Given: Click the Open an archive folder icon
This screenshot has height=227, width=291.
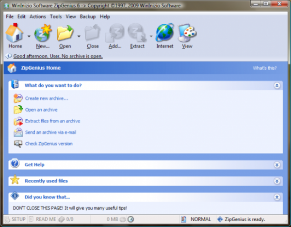Looking at the screenshot, I should [x=18, y=110].
